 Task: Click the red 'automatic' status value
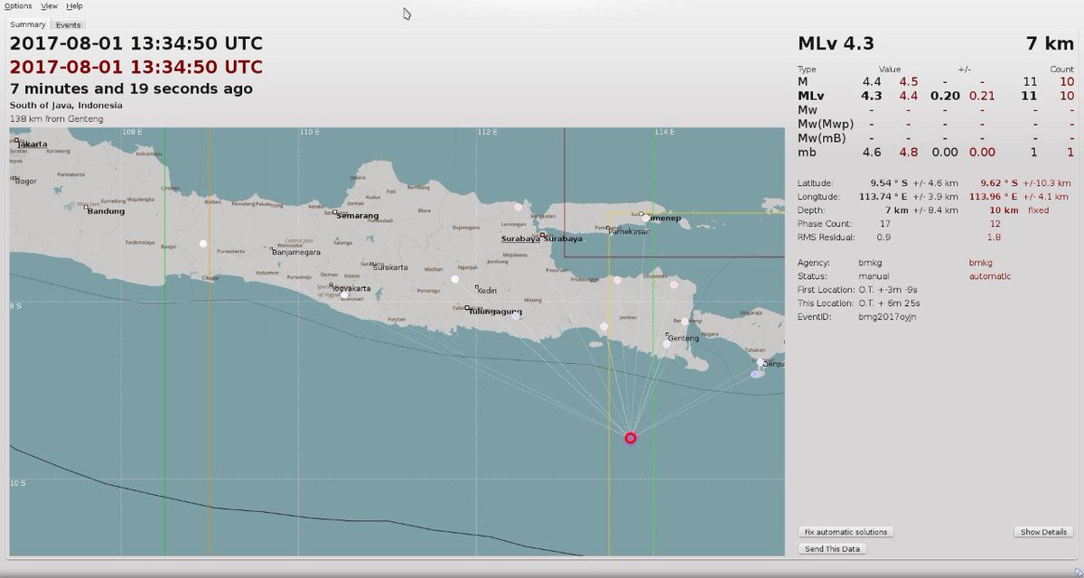click(990, 275)
